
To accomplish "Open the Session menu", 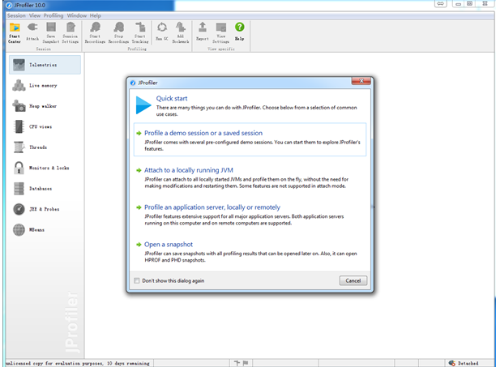I will (16, 15).
